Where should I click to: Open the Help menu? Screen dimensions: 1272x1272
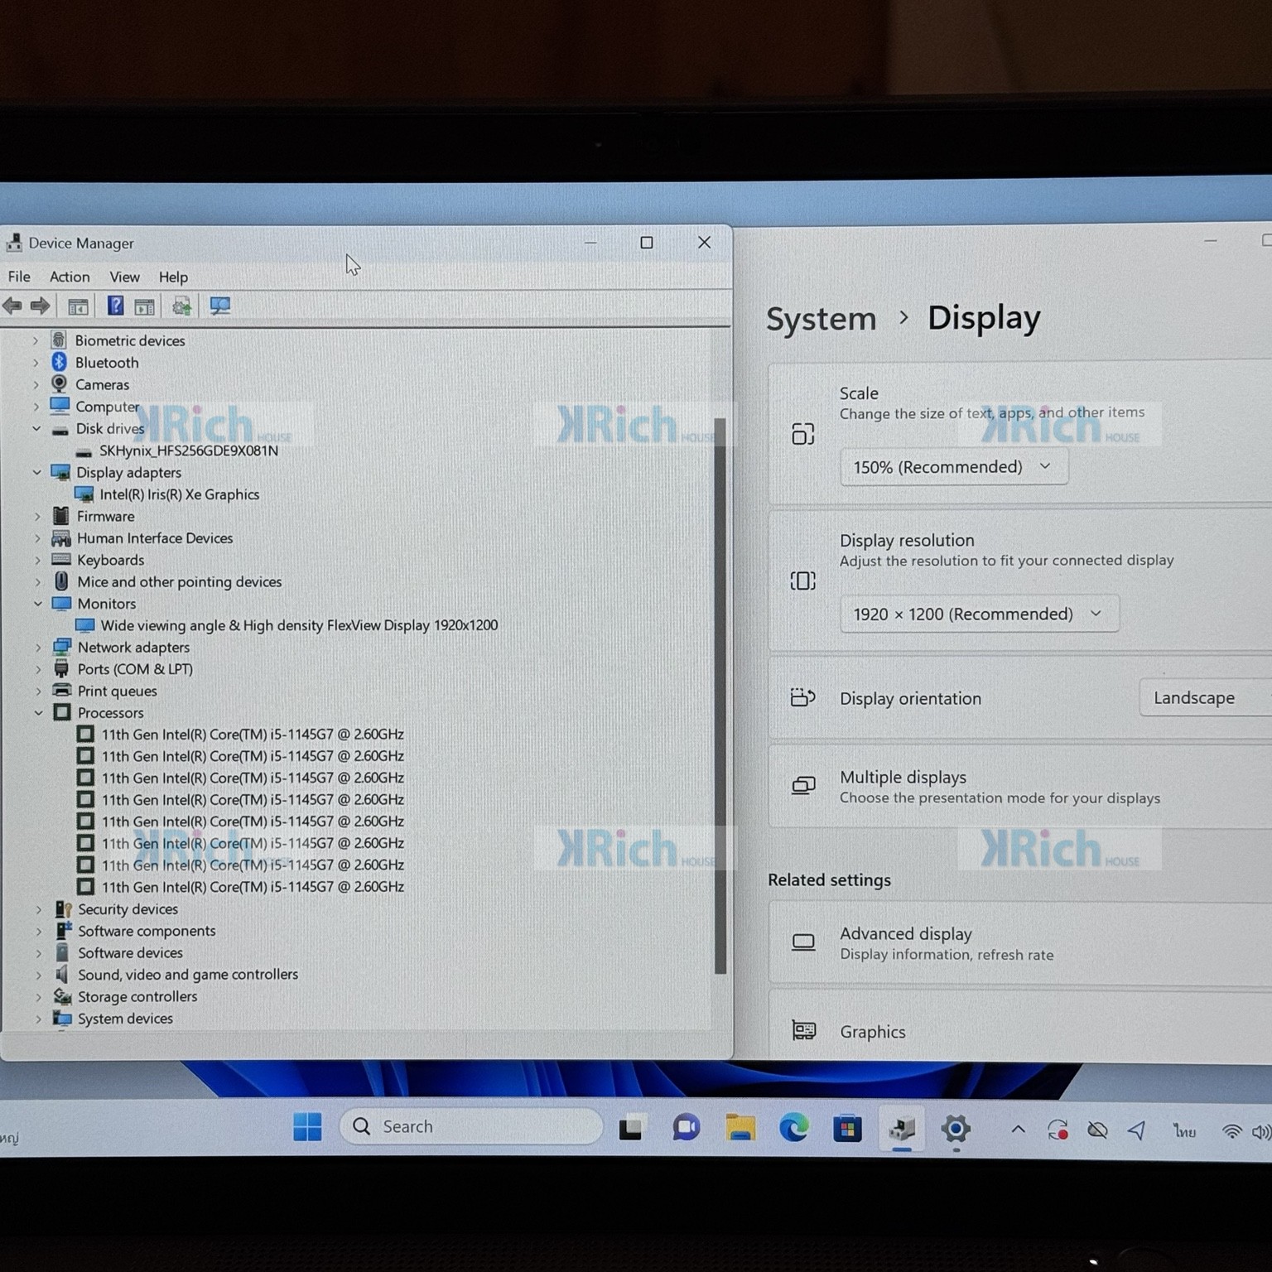point(173,277)
